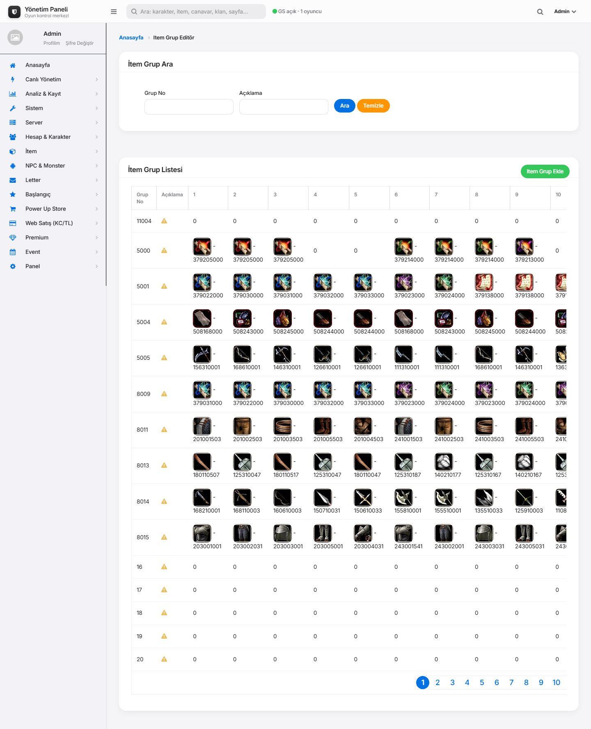Click the star icon for Başlangıç

[13, 195]
